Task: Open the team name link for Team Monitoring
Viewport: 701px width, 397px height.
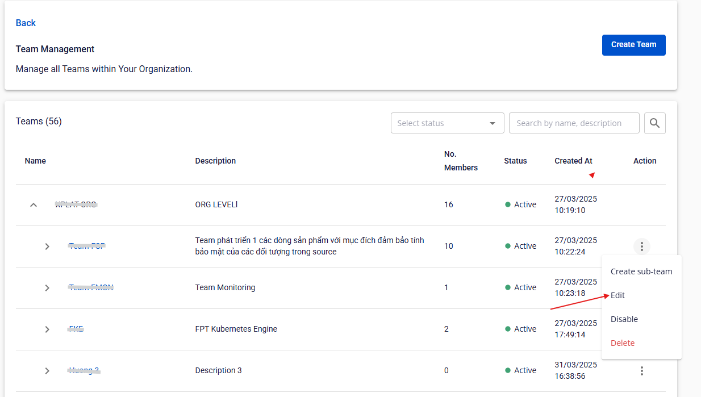Action: point(91,287)
